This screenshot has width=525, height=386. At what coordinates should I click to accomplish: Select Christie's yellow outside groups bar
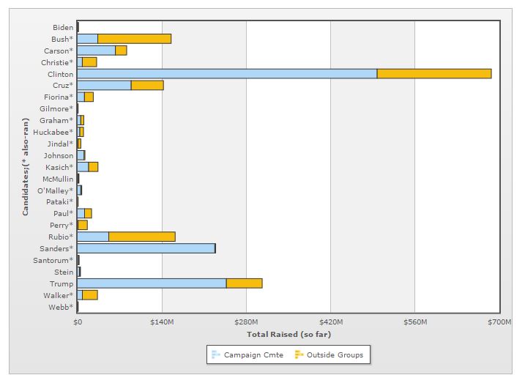89,62
